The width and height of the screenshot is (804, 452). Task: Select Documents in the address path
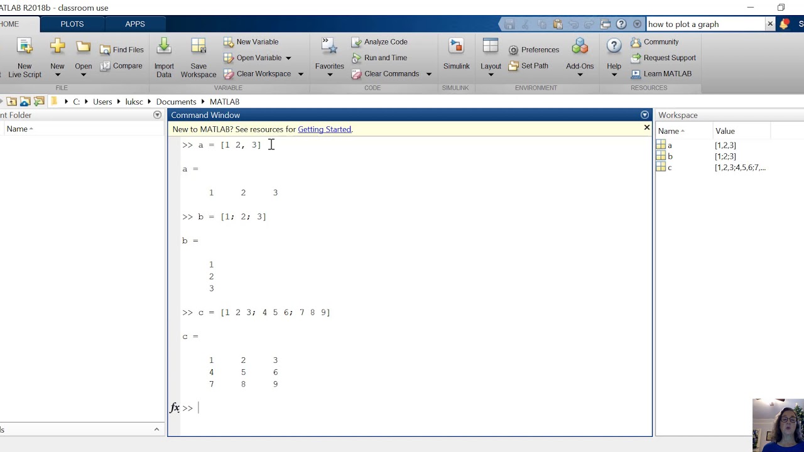pyautogui.click(x=176, y=102)
